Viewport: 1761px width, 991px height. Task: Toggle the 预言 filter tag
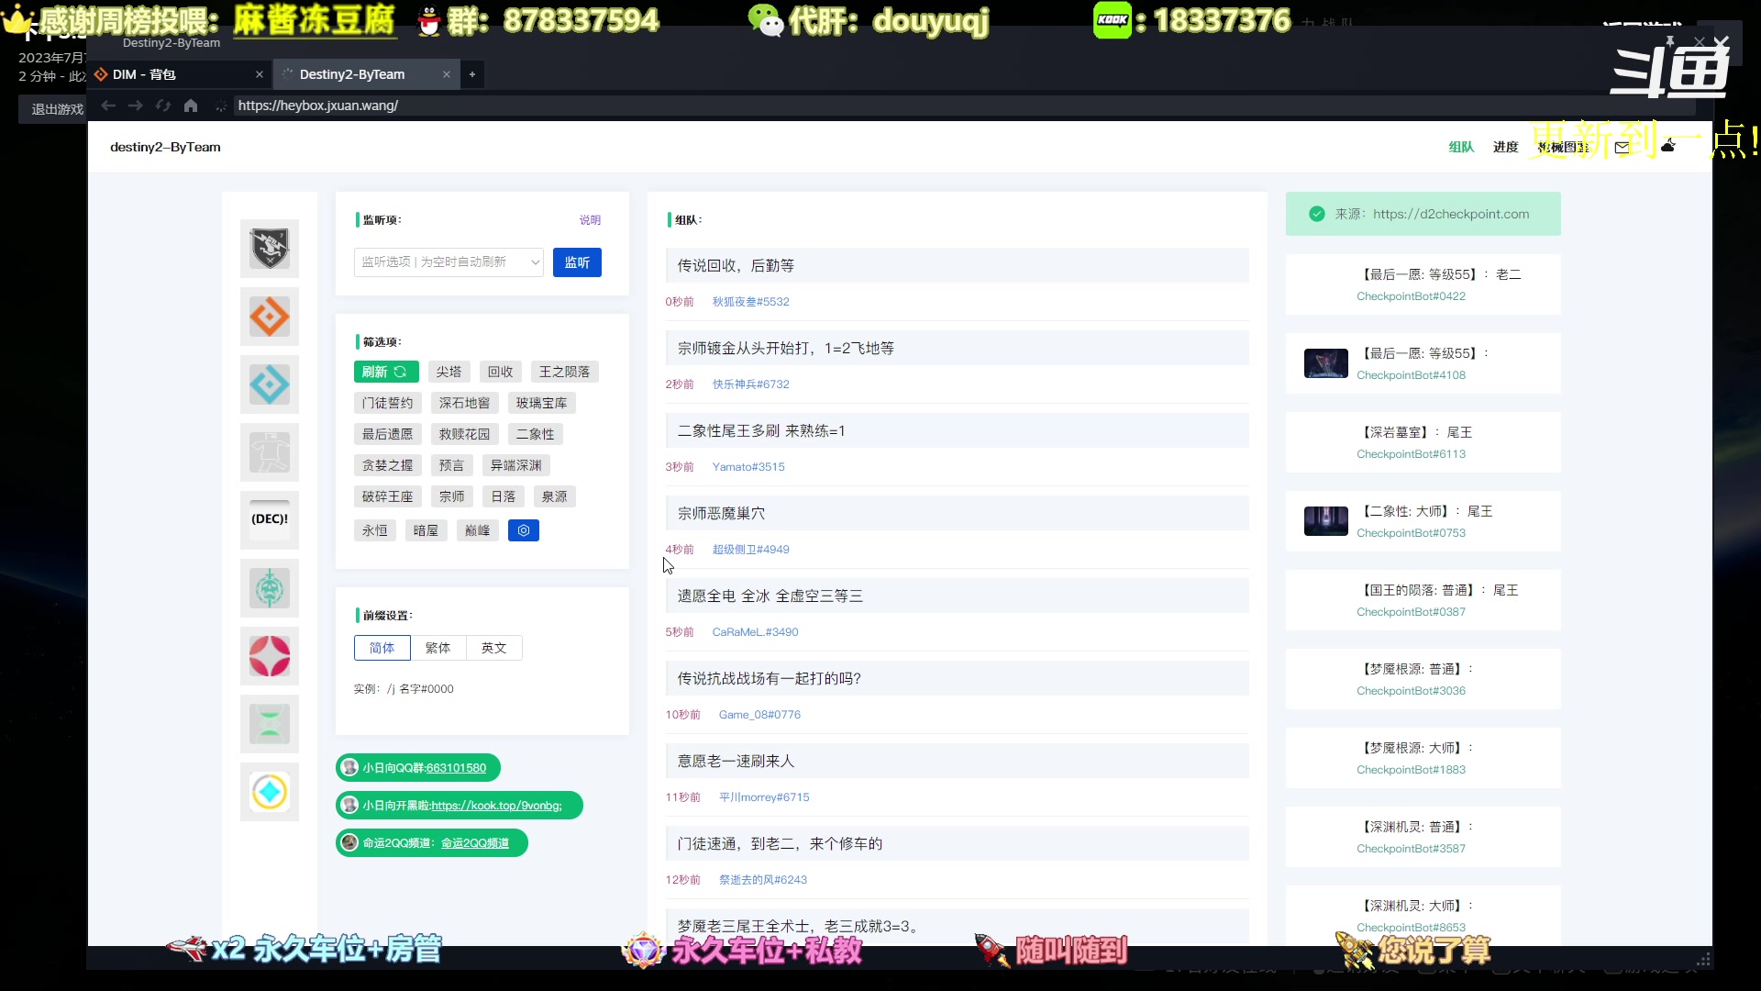[452, 465]
